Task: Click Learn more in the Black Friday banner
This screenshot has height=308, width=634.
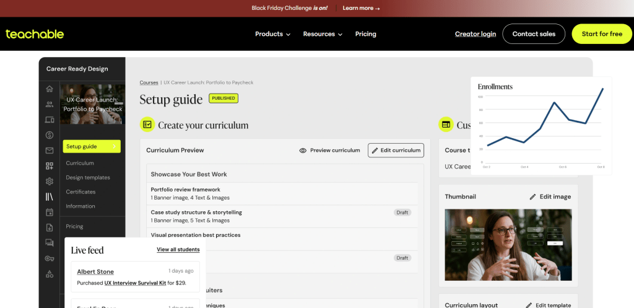Action: pyautogui.click(x=361, y=8)
